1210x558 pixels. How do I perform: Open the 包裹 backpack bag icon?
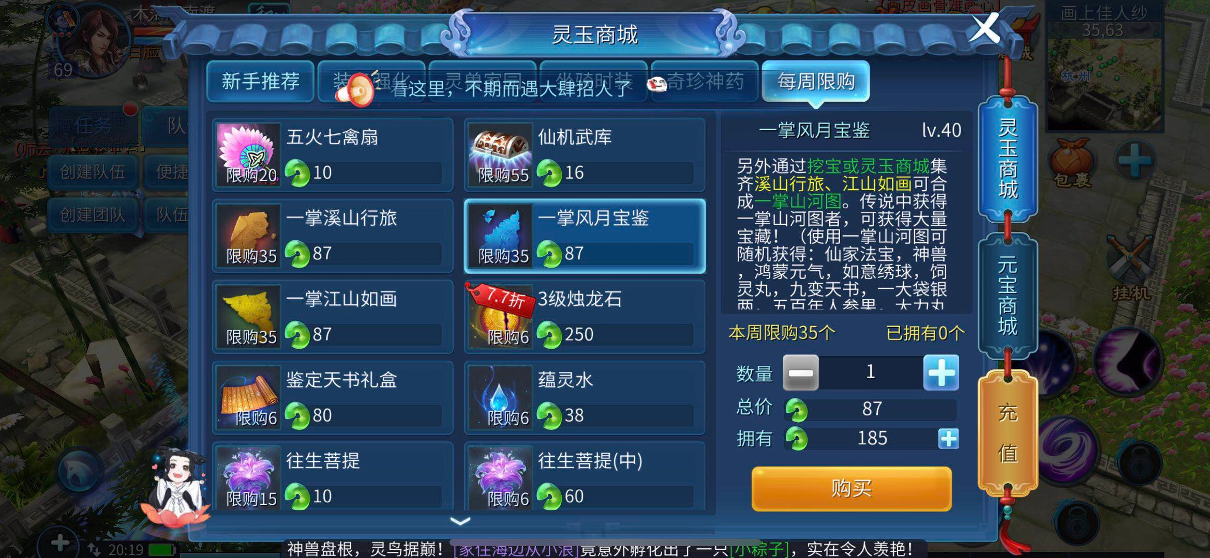(x=1072, y=162)
